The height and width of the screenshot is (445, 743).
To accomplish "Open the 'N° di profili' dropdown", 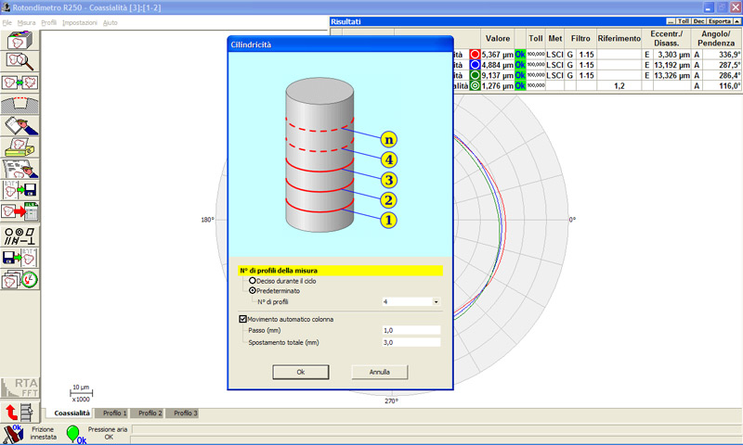I will tap(436, 301).
